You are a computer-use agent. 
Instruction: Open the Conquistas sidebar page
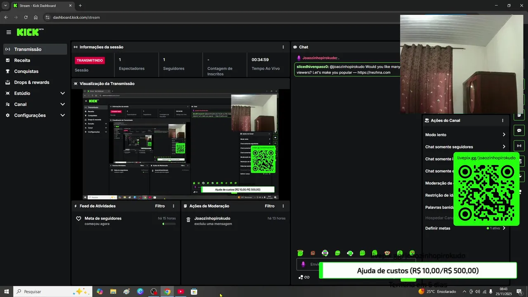click(35, 71)
